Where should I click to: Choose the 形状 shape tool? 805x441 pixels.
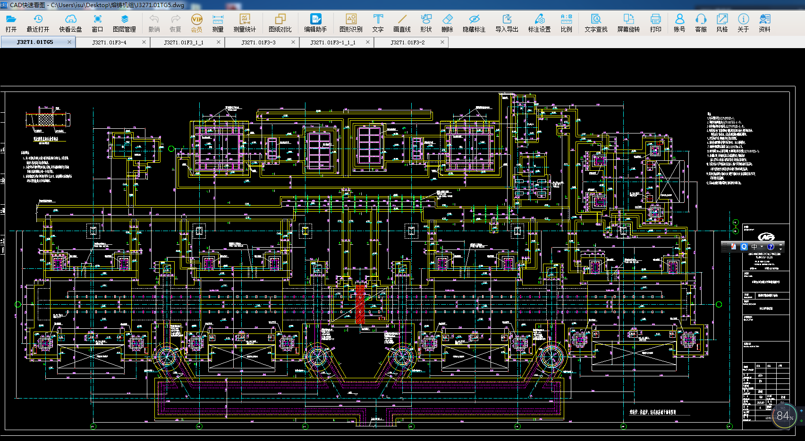(426, 23)
